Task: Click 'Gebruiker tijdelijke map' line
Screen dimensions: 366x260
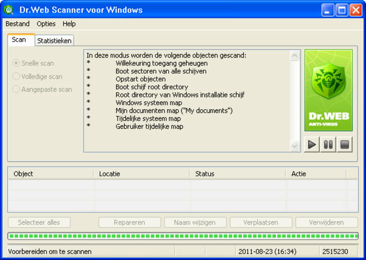Action: [150, 127]
